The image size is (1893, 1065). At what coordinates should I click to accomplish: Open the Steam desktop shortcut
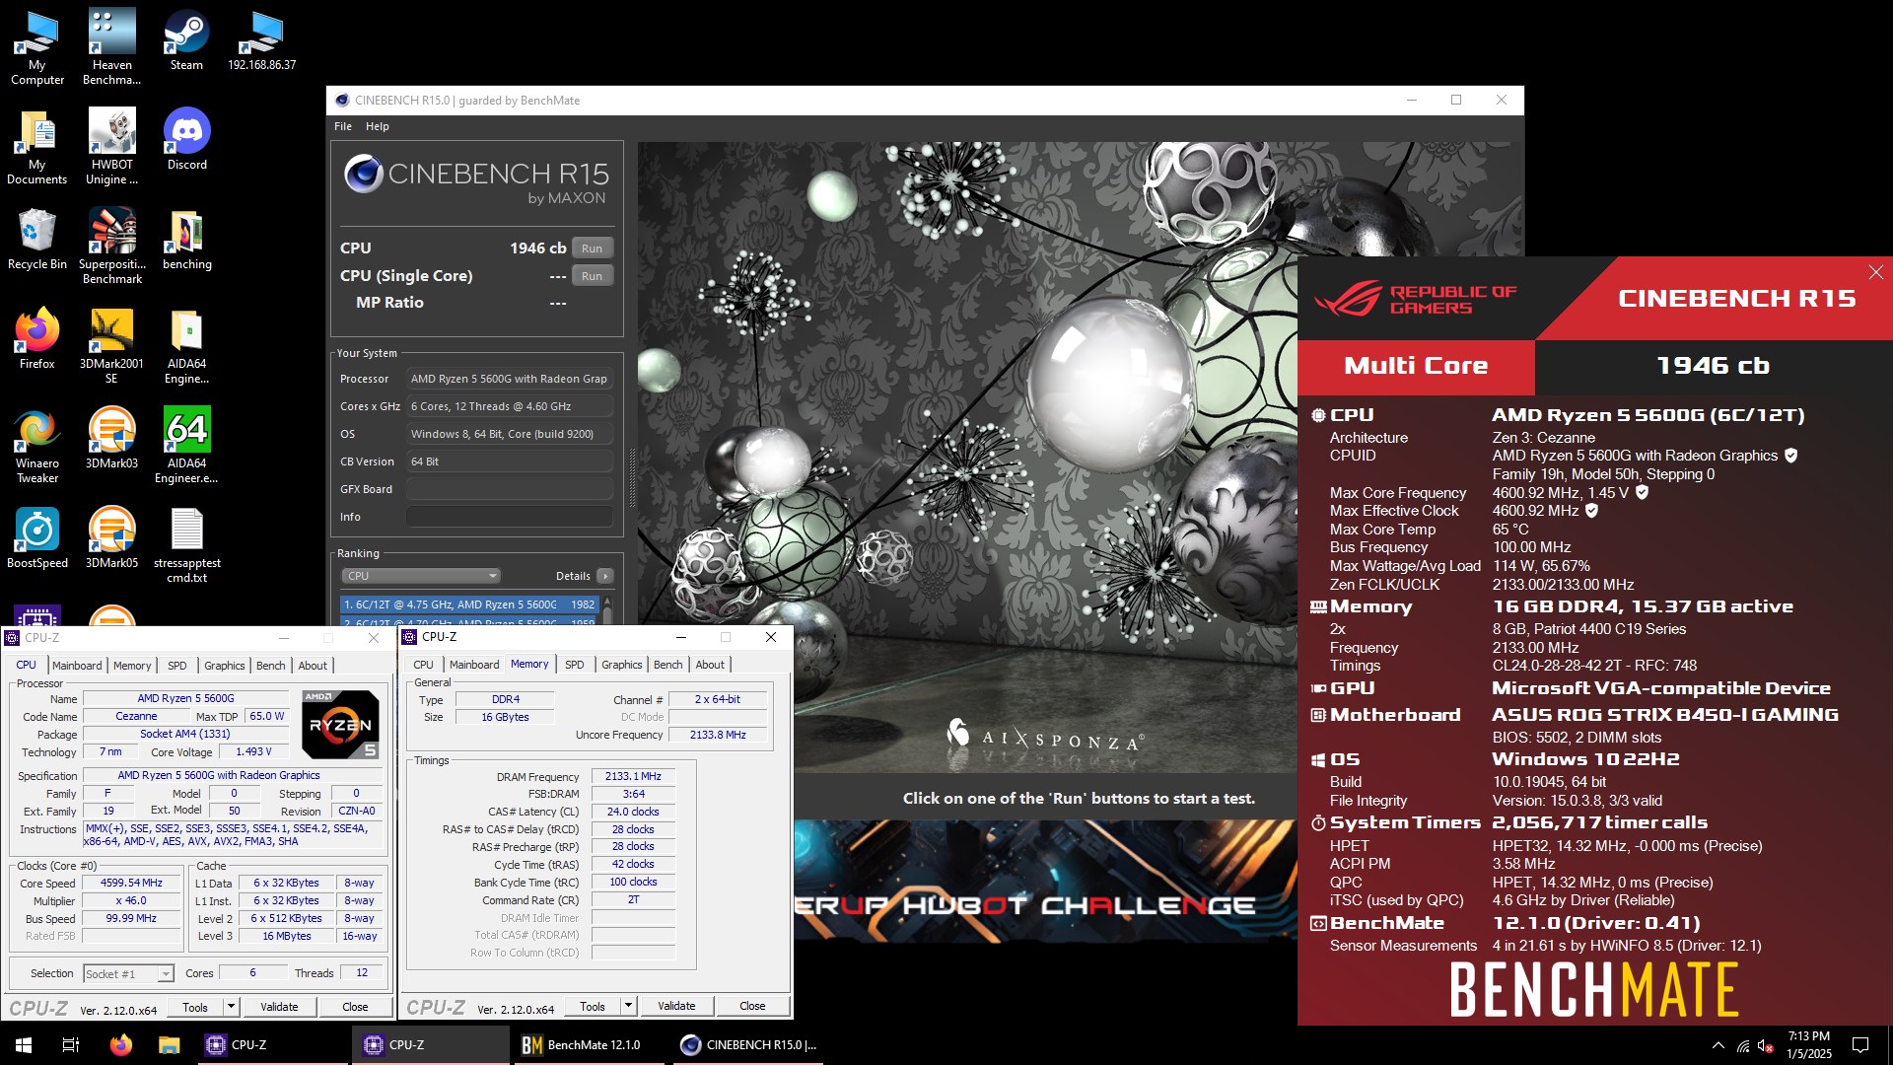point(186,40)
